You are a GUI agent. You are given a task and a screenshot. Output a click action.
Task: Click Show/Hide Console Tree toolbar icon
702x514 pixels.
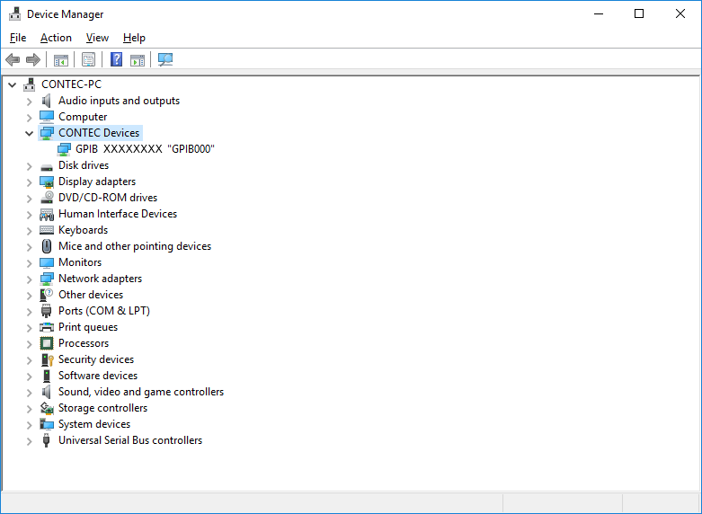tap(61, 59)
